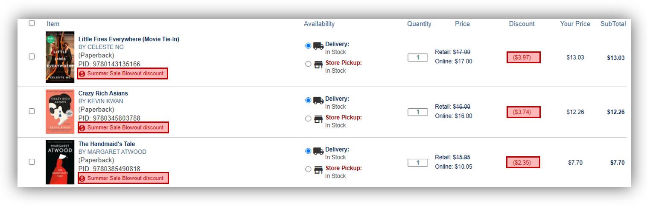
Task: Click the Little Fires Everywhere cover image
Action: coord(60,57)
